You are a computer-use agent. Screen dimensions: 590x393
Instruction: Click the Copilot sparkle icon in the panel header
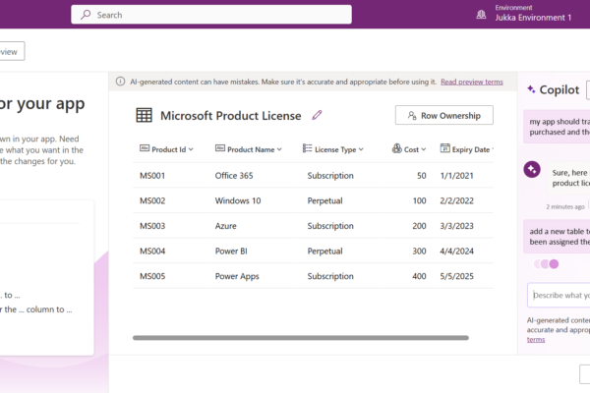click(531, 89)
